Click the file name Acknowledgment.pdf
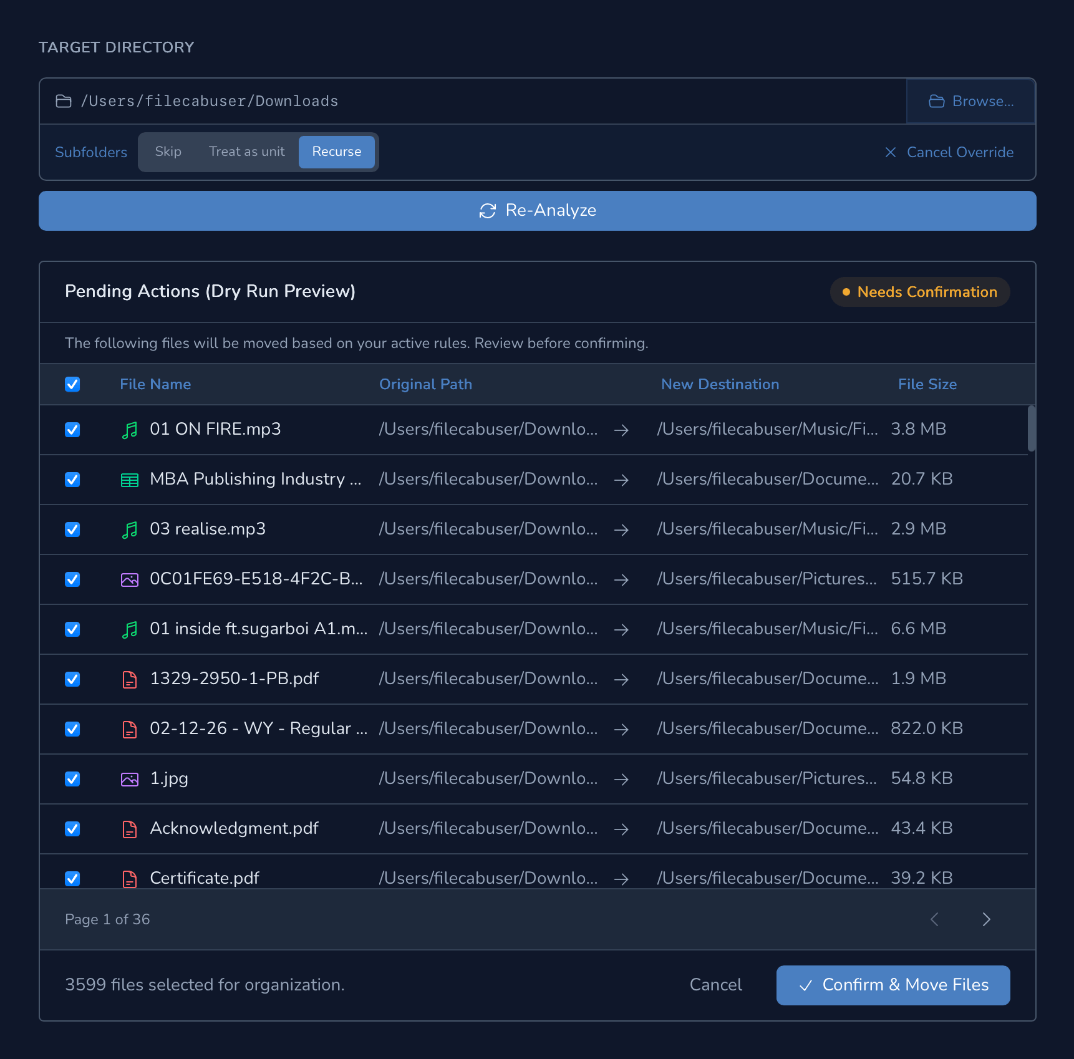This screenshot has width=1074, height=1059. point(234,828)
